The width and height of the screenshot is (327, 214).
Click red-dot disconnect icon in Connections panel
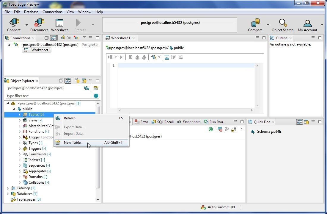tap(76, 38)
